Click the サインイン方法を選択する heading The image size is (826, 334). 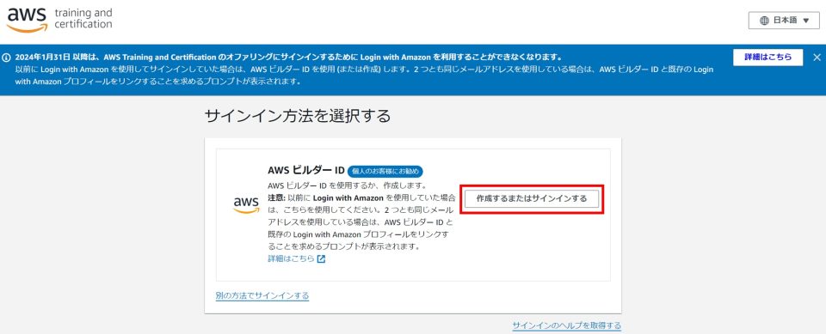click(x=298, y=116)
